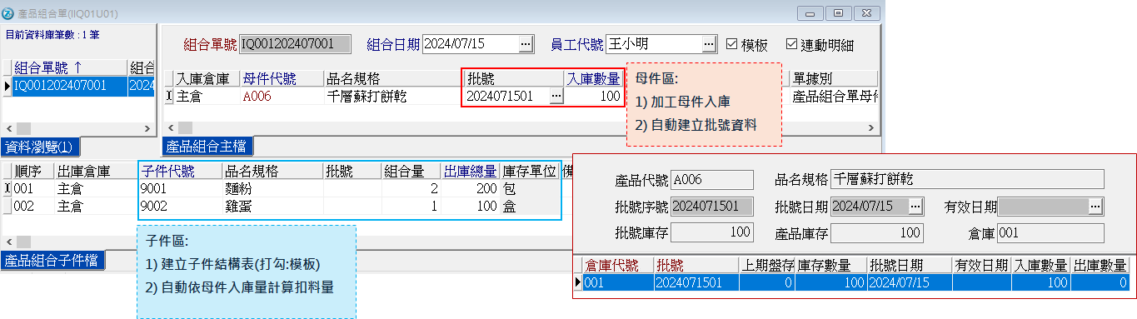
Task: Open the 批號日期 picker button
Action: click(915, 206)
